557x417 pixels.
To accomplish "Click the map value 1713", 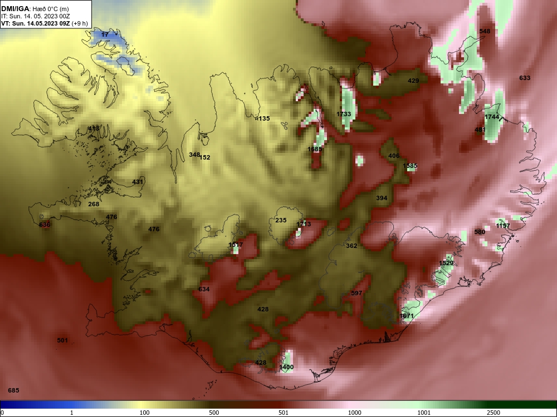I will (x=304, y=225).
